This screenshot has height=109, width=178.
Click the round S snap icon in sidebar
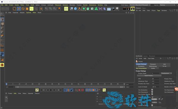pos(2,65)
